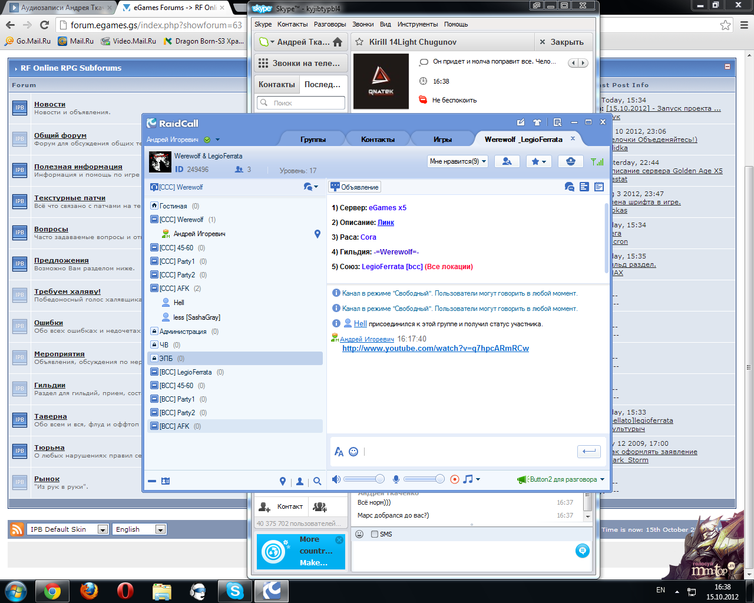The image size is (754, 603).
Task: Open Opera from the taskbar
Action: pos(125,591)
